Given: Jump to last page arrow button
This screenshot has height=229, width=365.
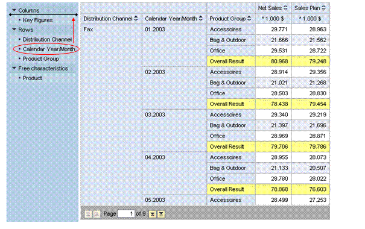Looking at the screenshot, I should pyautogui.click(x=161, y=214).
